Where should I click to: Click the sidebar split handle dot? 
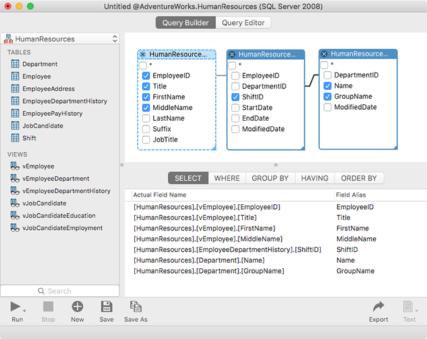pyautogui.click(x=122, y=165)
